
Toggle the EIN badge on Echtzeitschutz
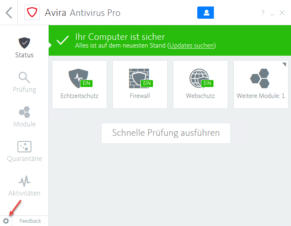pyautogui.click(x=86, y=83)
